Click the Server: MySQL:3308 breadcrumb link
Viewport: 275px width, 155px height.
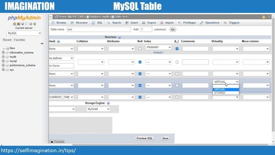pyautogui.click(x=71, y=17)
